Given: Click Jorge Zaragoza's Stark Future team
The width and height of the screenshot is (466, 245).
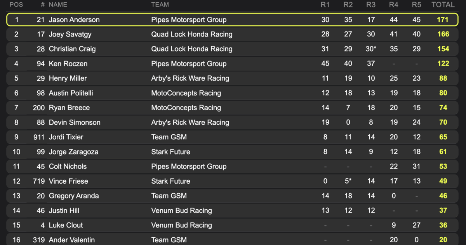Looking at the screenshot, I should [170, 152].
